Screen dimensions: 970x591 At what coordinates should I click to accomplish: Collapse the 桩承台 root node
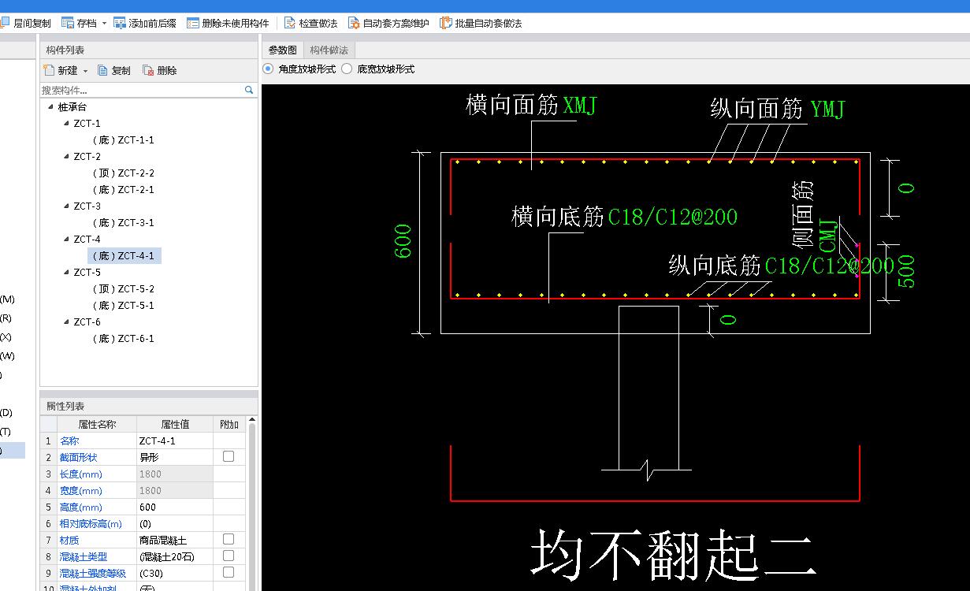51,106
